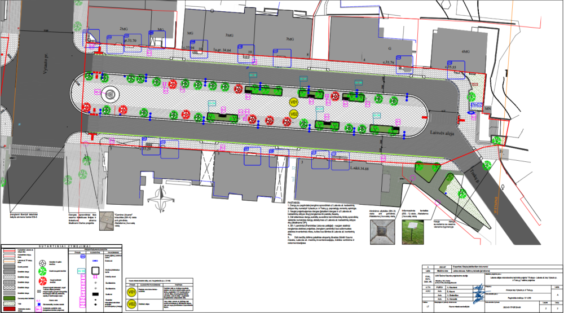Click the yellow V01 circle in the legend table
This screenshot has height=313, width=564.
click(132, 293)
